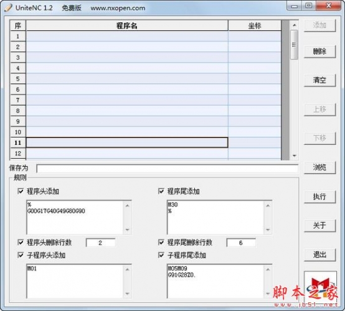
Task: Select row 7 header in table
Action: click(x=18, y=100)
